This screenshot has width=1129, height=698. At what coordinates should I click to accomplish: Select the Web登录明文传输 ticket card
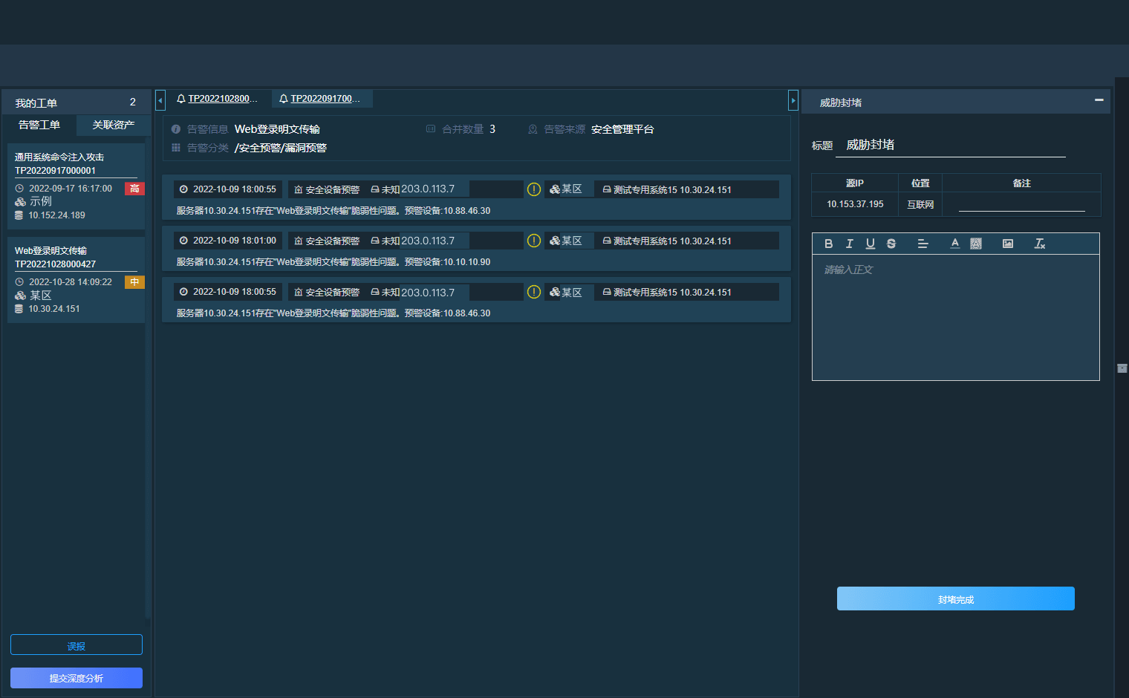tap(76, 280)
